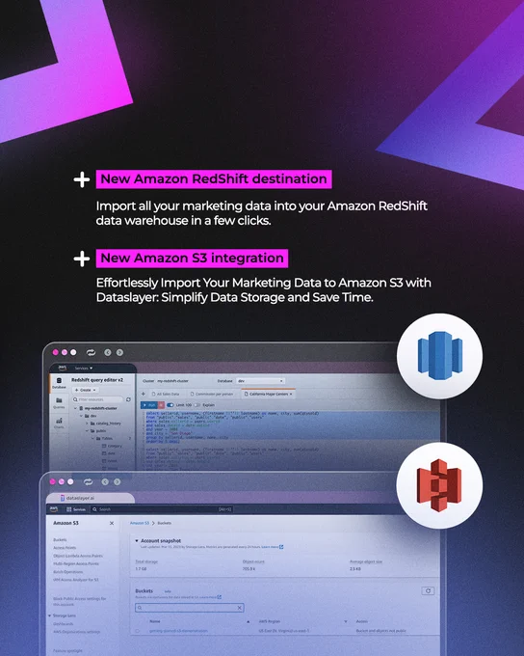Click the AWS logo in S3 console

[x=54, y=509]
